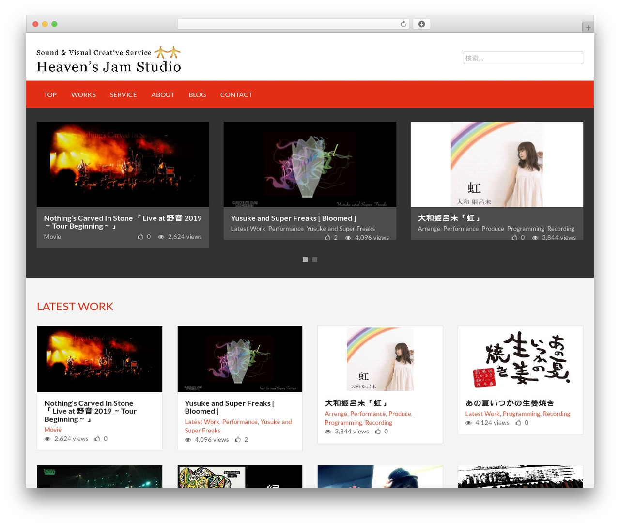Screen dimensions: 620x525
Task: Click like icon on 大和姫呂未「虹」 slider card
Action: click(514, 237)
